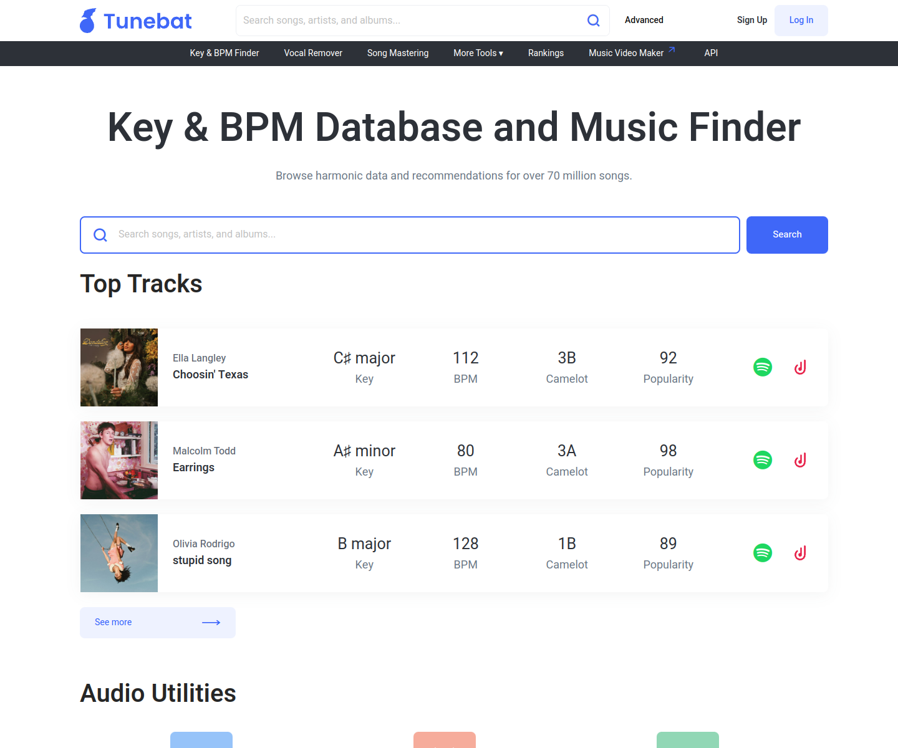The width and height of the screenshot is (898, 748).
Task: Click the popularity score 89
Action: (669, 544)
